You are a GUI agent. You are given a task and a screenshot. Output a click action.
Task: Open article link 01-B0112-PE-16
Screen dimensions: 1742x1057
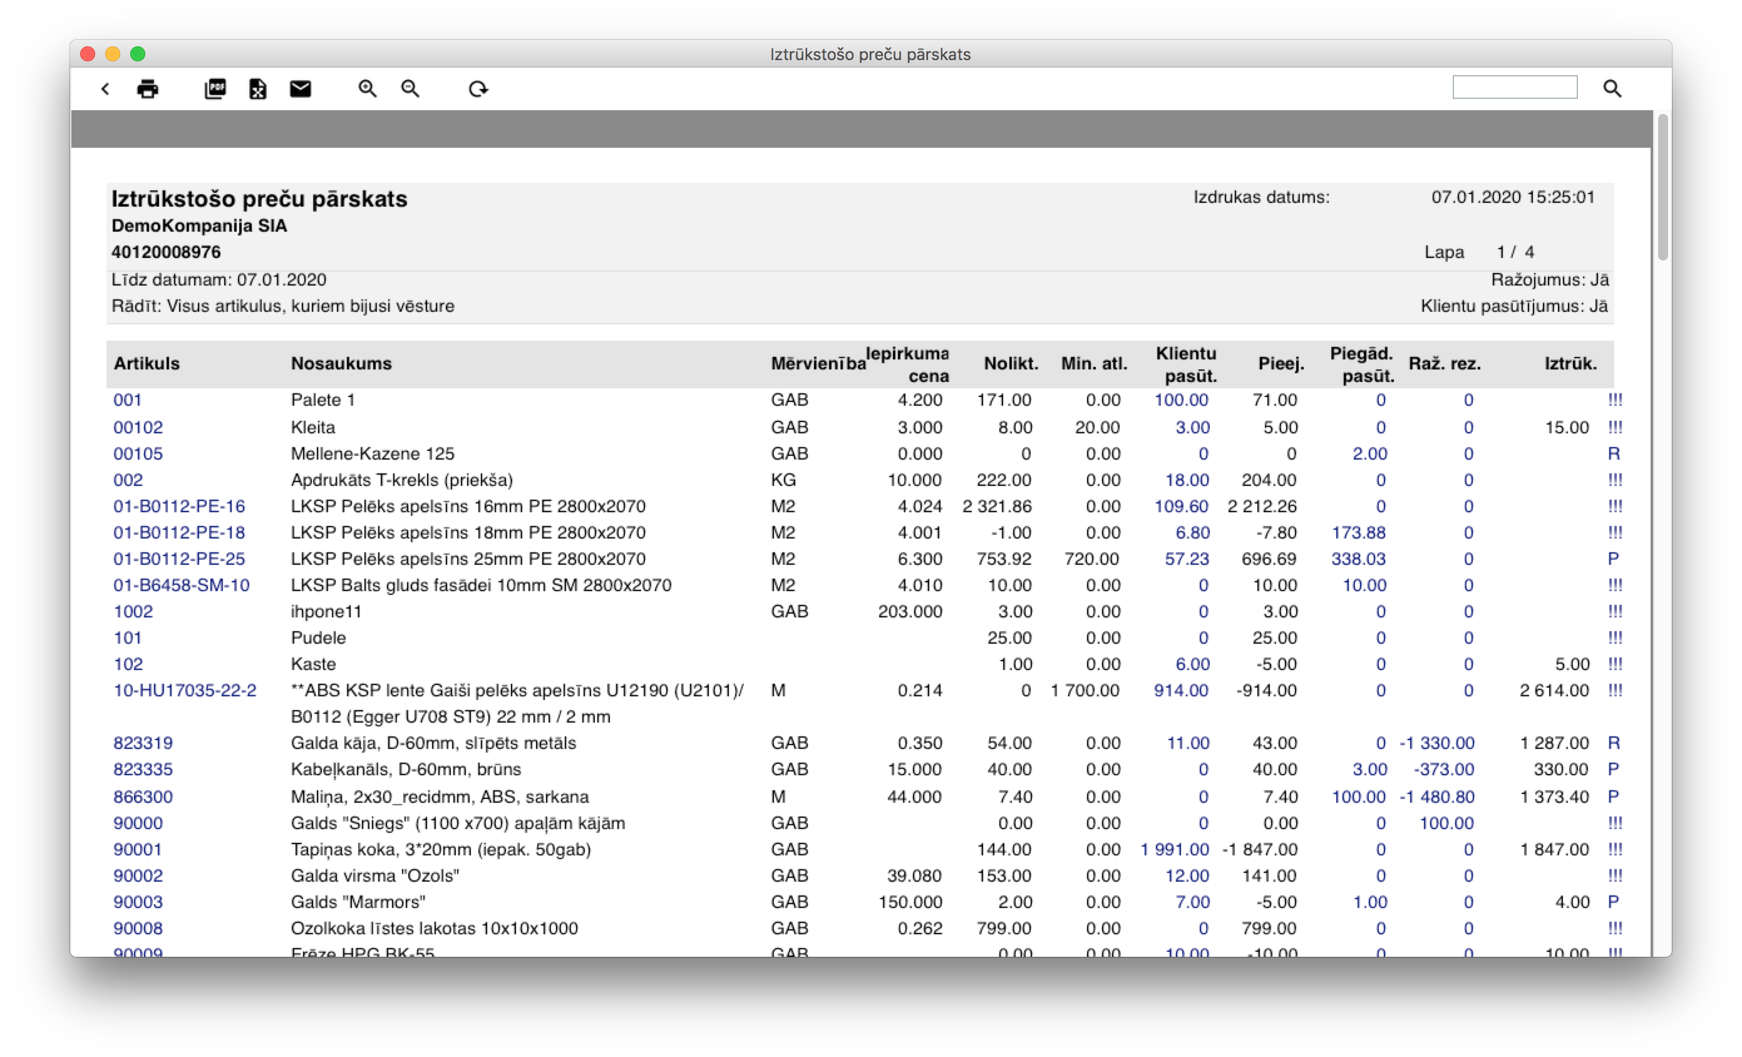coord(179,506)
